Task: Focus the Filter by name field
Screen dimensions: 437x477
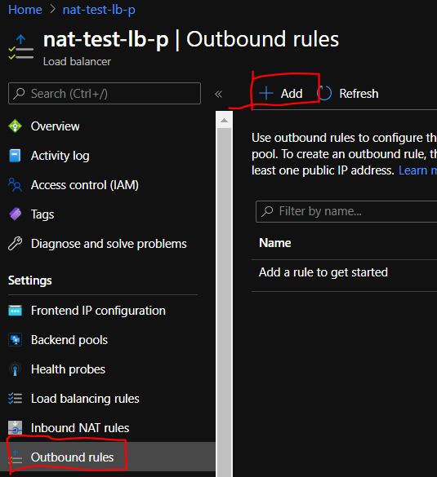Action: pos(346,211)
